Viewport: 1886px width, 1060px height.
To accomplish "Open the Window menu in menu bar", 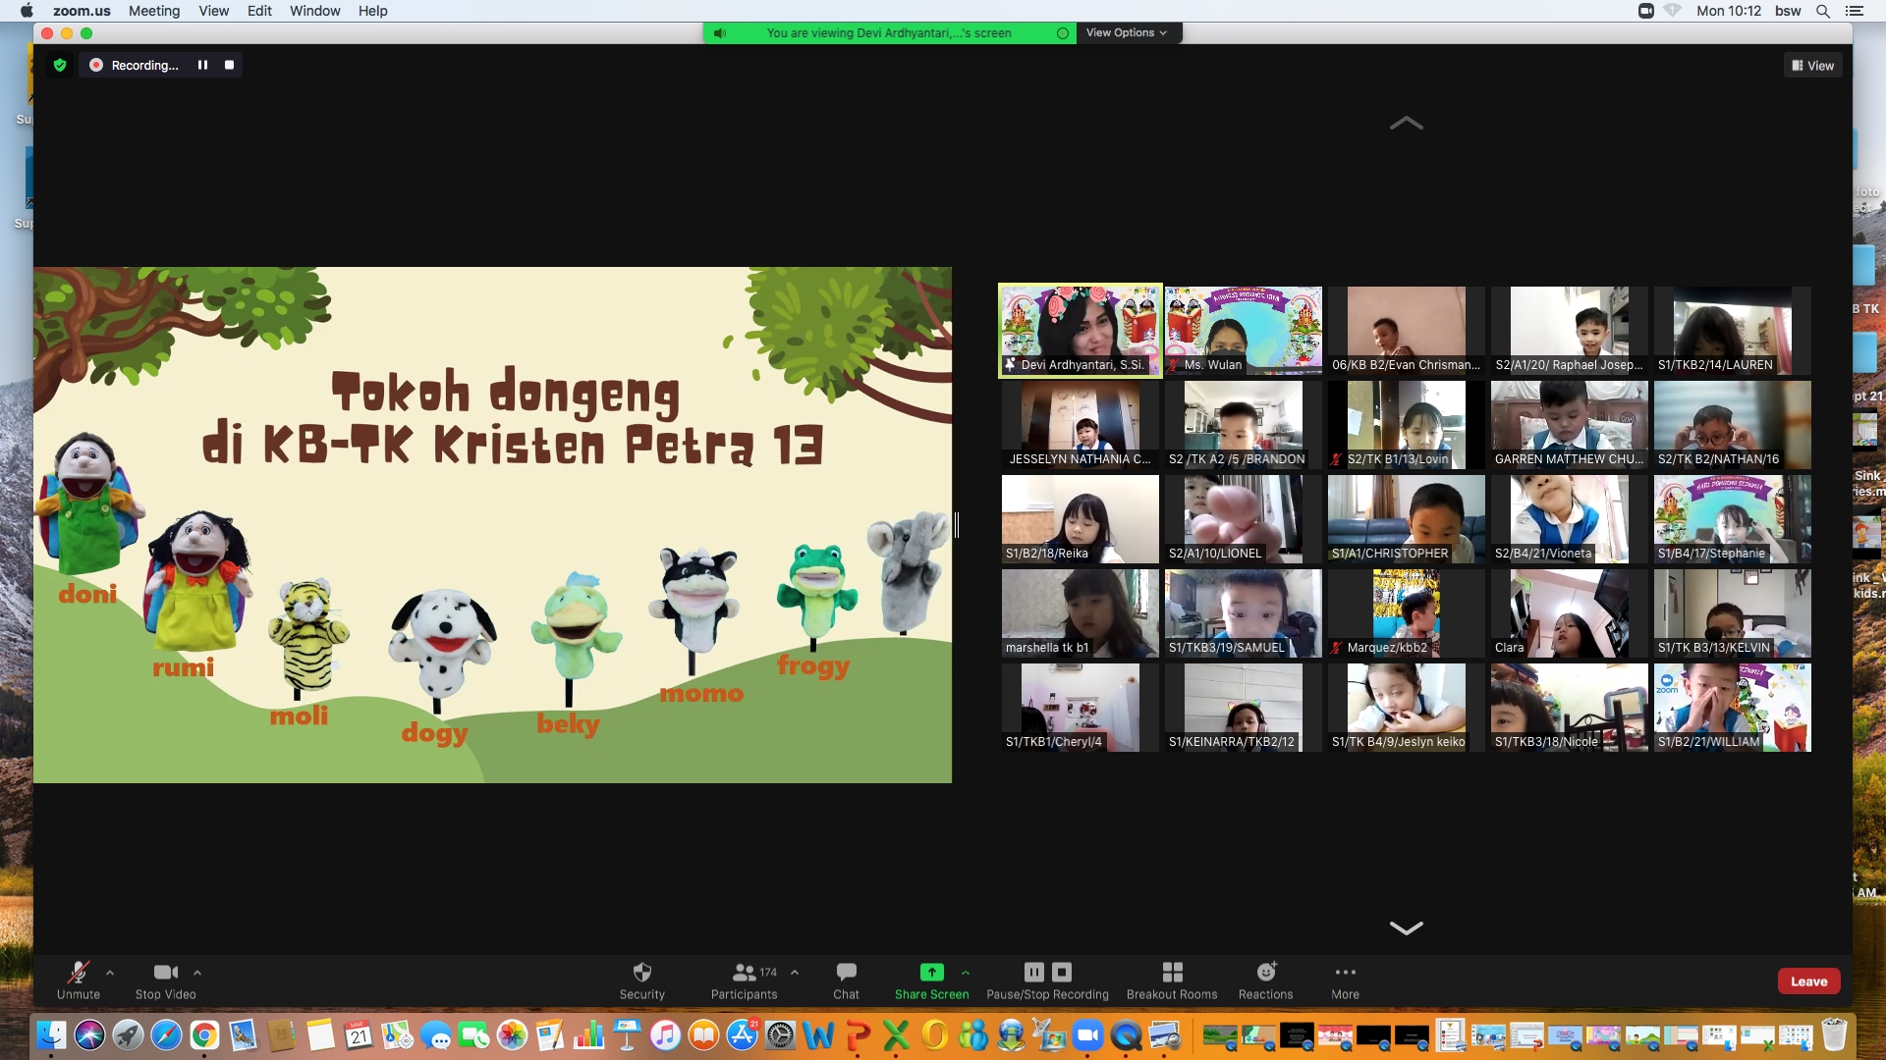I will click(314, 11).
